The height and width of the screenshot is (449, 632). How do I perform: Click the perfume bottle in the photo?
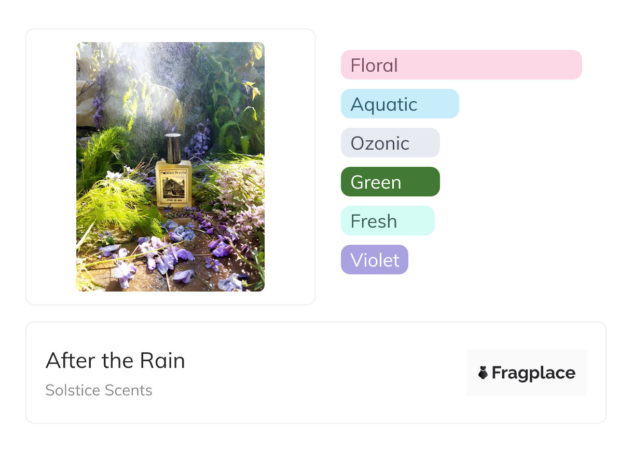174,182
